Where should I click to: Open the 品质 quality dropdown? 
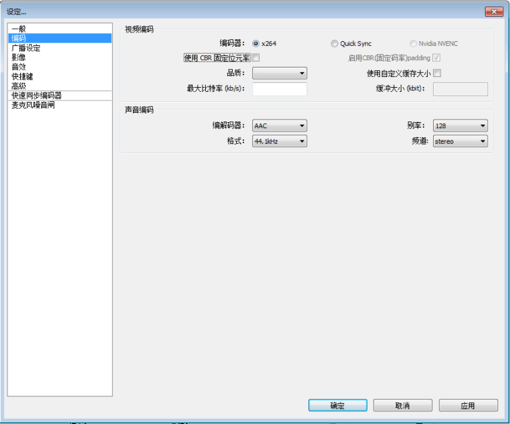(280, 73)
